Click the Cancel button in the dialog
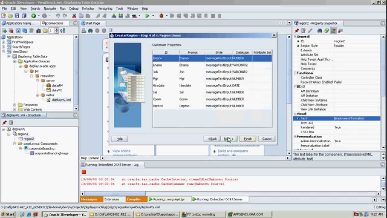The width and height of the screenshot is (387, 218). tap(267, 139)
